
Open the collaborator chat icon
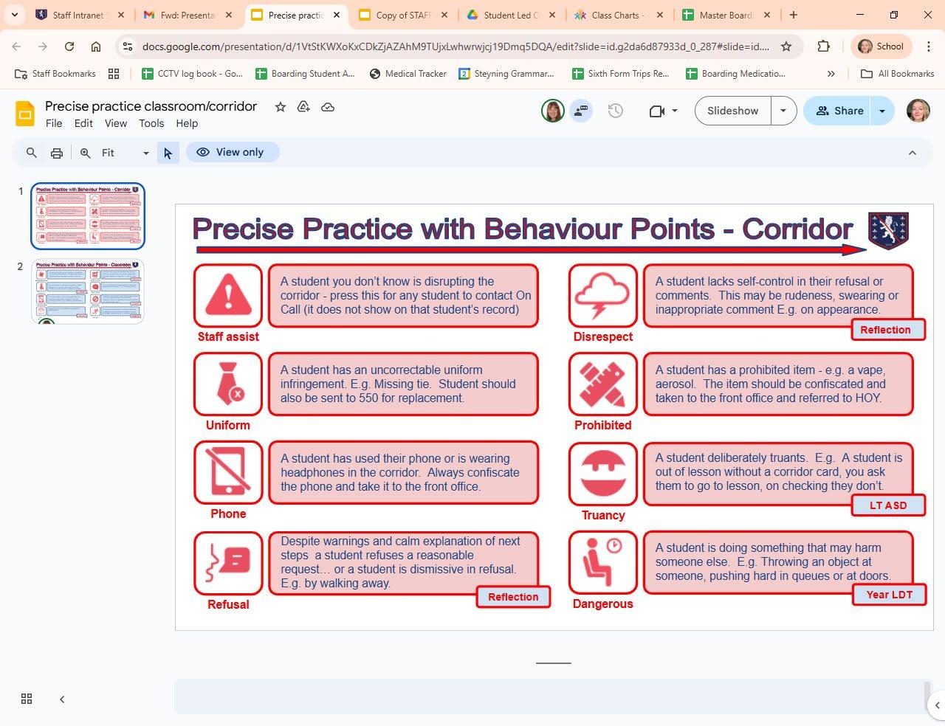pos(582,111)
